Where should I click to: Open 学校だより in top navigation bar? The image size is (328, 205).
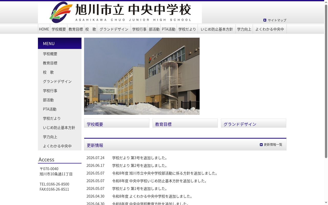187,29
